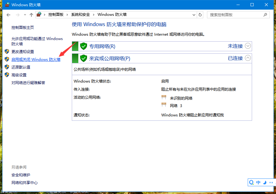This screenshot has width=276, height=194.
Task: Click the Windows Firewall title bar icon
Action: [x=7, y=5]
